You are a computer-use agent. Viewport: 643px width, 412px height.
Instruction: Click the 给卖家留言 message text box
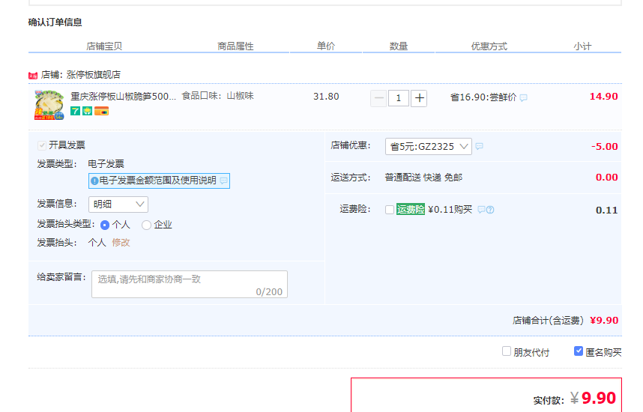click(x=190, y=284)
